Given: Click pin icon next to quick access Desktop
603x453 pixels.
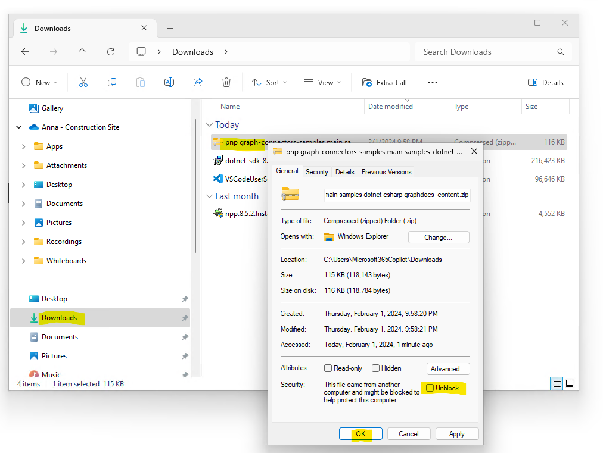Looking at the screenshot, I should coord(185,299).
